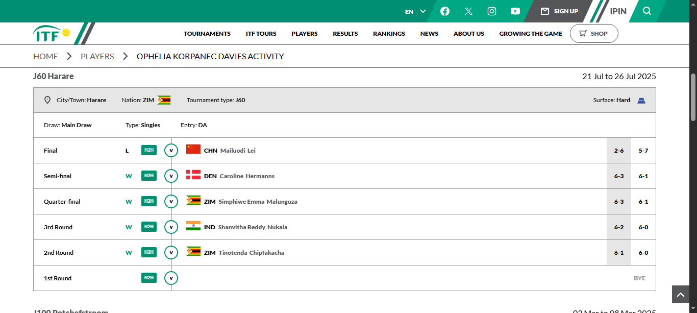Viewport: 697px width, 313px height.
Task: Open the Shop button
Action: point(594,34)
